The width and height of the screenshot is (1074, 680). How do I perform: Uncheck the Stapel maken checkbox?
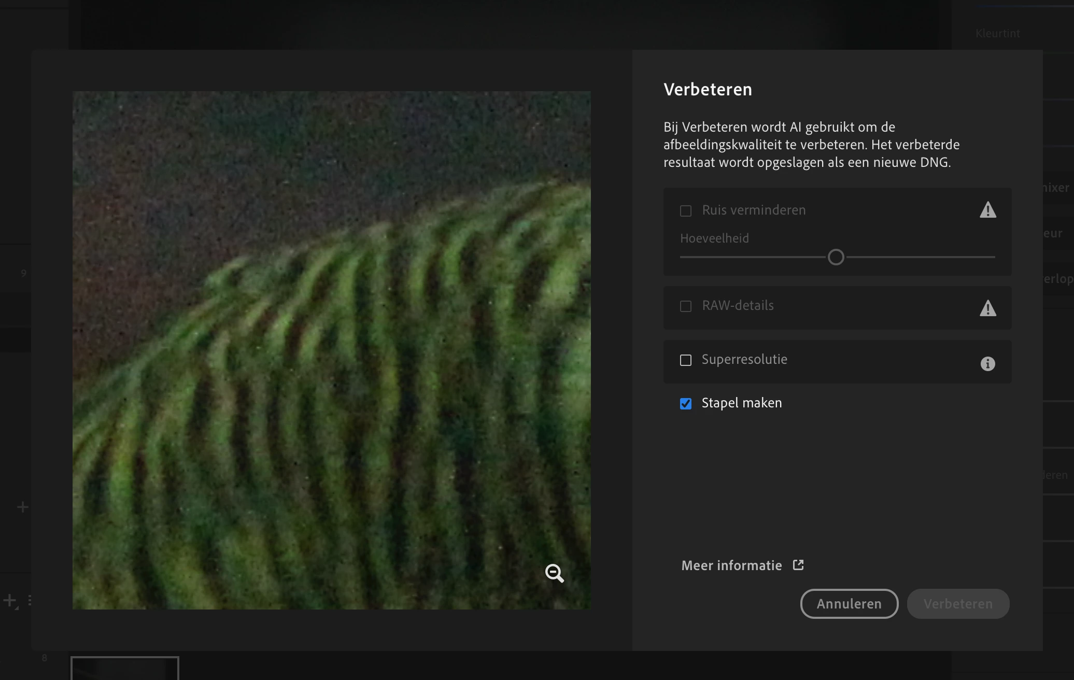(x=686, y=404)
